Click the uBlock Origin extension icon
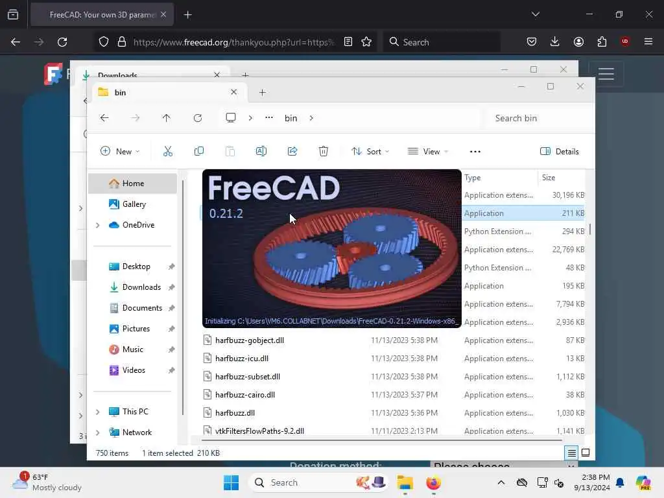 pos(624,41)
